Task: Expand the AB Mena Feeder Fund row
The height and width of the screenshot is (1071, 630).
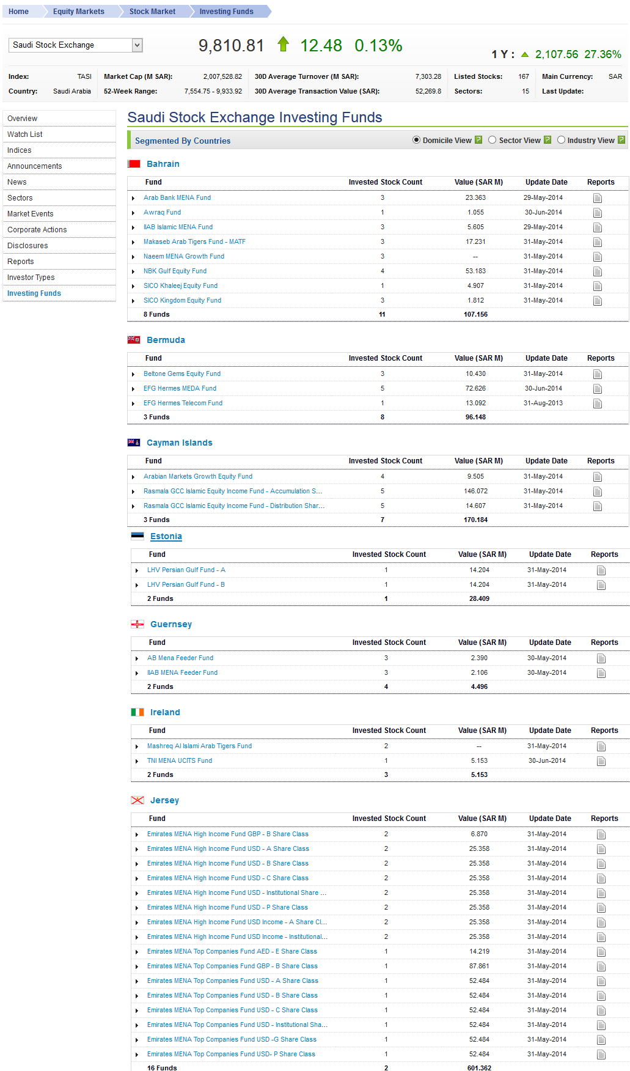Action: (137, 658)
